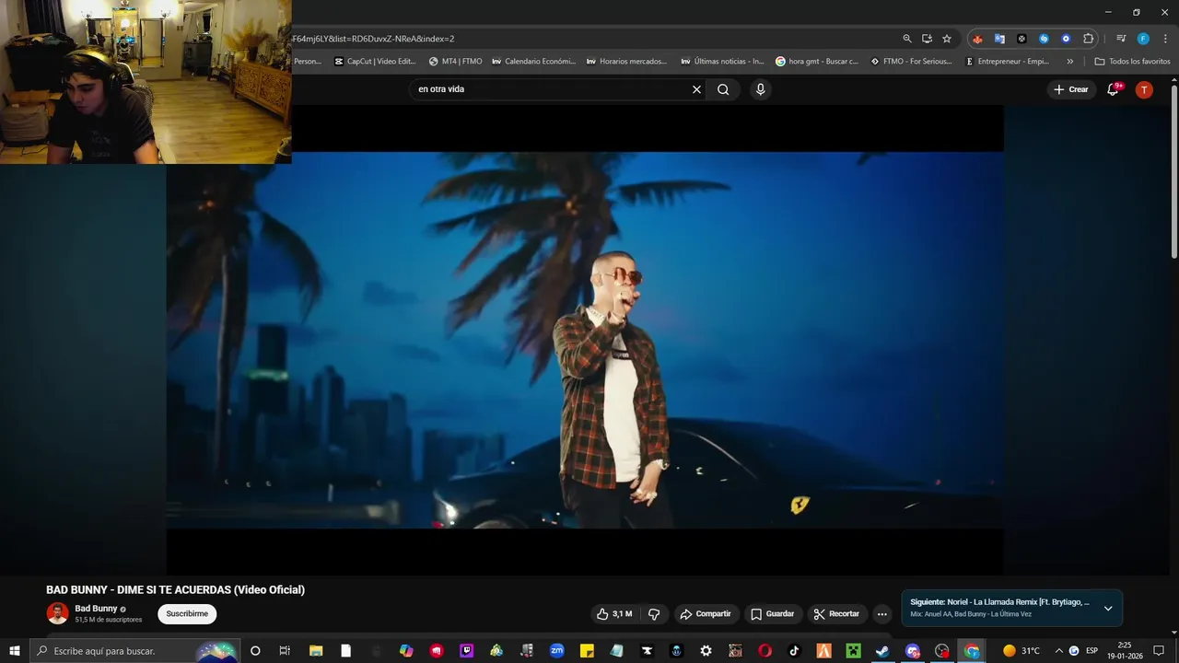The height and width of the screenshot is (663, 1179).
Task: Open the CapCut | Video Edit bookmark
Action: click(375, 62)
